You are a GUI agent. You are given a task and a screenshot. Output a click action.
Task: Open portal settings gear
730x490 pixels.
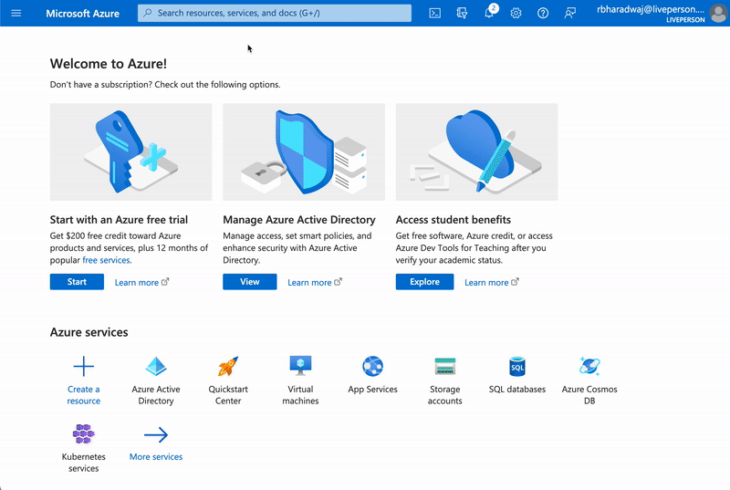pyautogui.click(x=516, y=13)
